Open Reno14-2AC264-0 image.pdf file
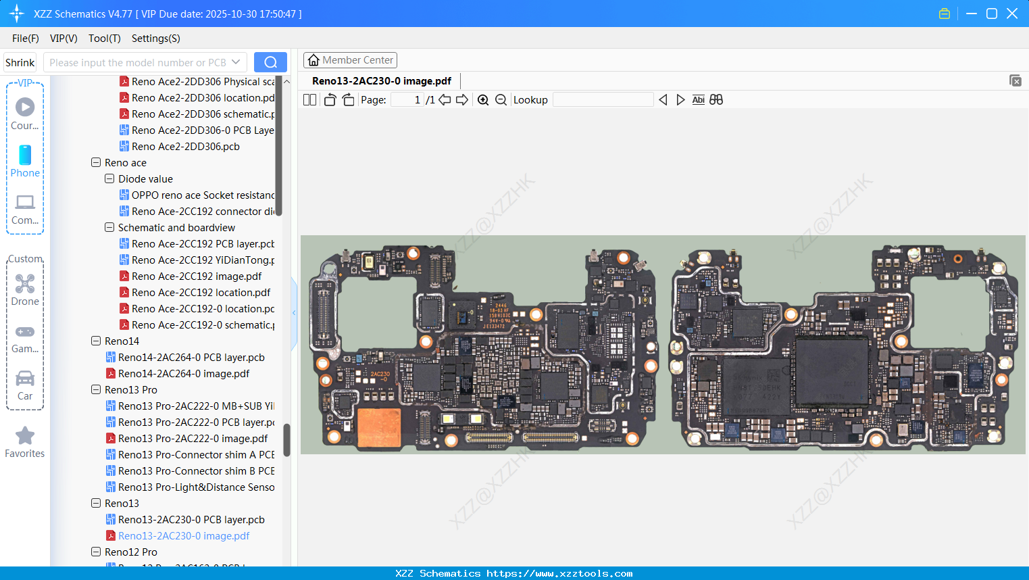 tap(183, 374)
